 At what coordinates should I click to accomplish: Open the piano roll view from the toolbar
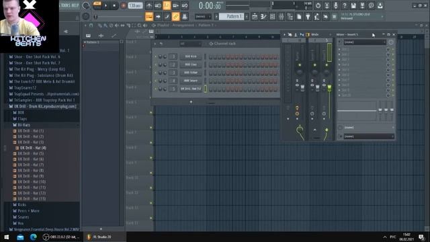coord(263,17)
